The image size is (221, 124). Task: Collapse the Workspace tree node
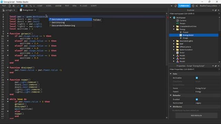(x=171, y=18)
